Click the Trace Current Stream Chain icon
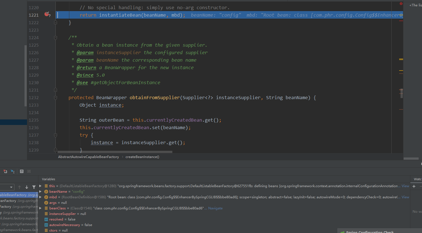422x233 pixels. point(29,171)
